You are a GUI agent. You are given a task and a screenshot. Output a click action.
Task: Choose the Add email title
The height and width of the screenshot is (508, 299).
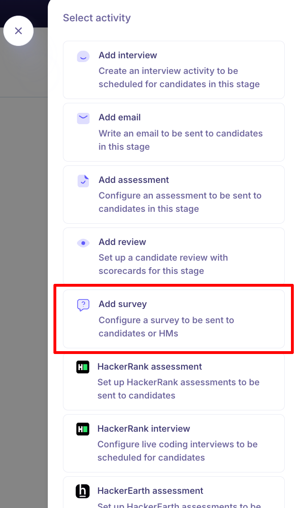click(120, 118)
